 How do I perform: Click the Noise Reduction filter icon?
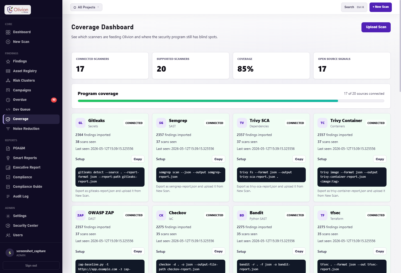click(8, 129)
